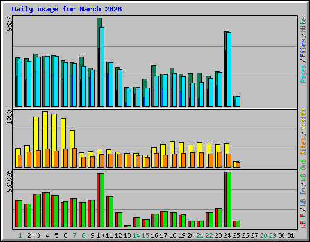Screen dimensions: 310x242
Task: Click day 29 on the date axis
Action: point(272,235)
